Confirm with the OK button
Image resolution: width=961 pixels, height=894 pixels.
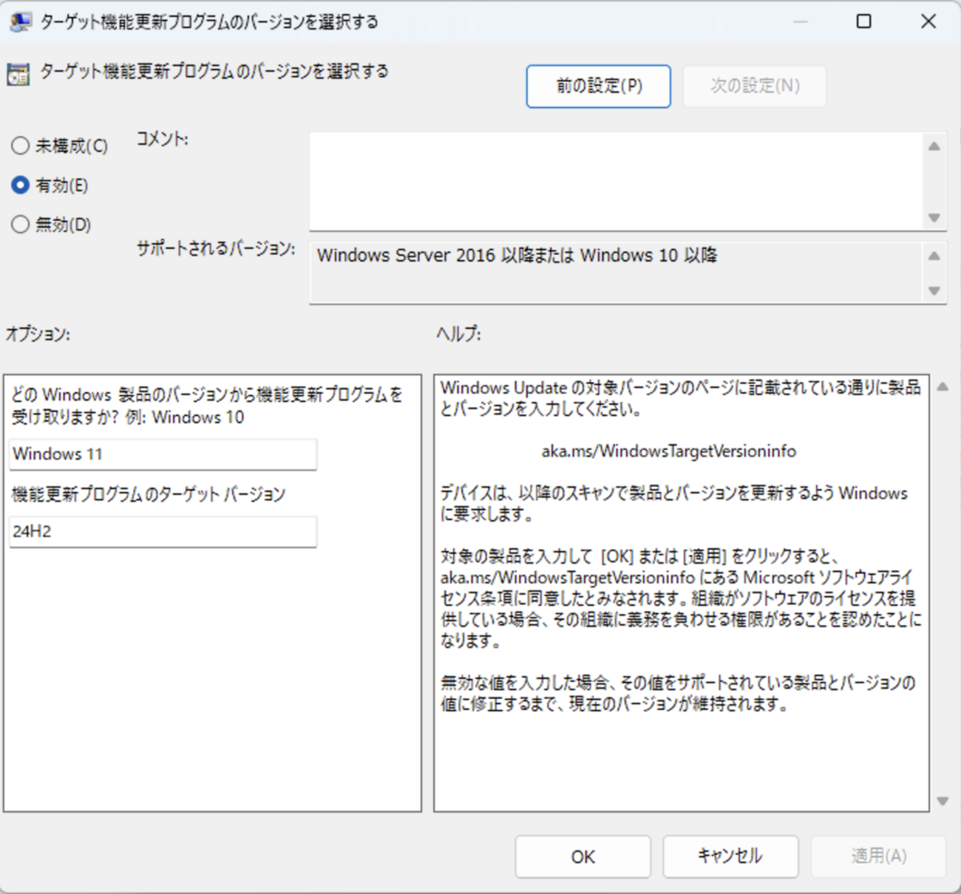[583, 856]
